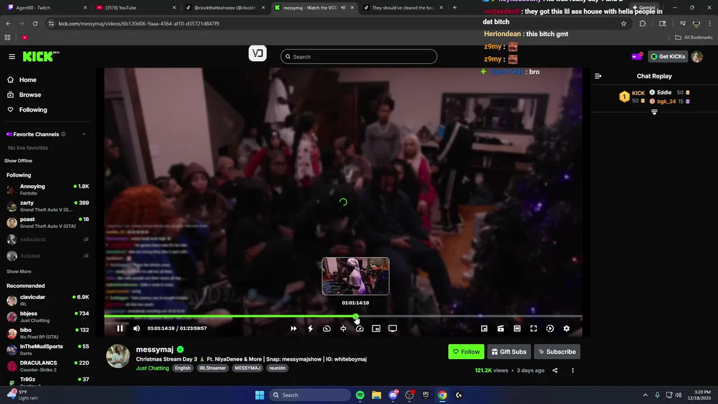
Task: Switch to the TikTok @clockthatteahoeee tab
Action: click(225, 8)
